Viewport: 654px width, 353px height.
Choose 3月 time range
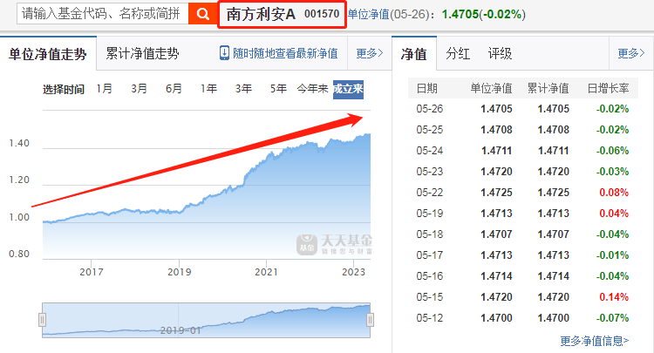point(139,89)
